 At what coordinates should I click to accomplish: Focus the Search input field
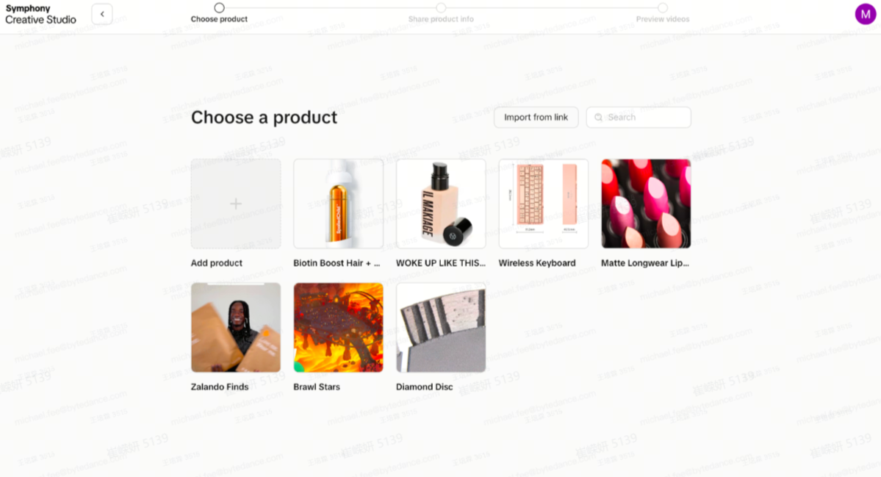tap(639, 118)
